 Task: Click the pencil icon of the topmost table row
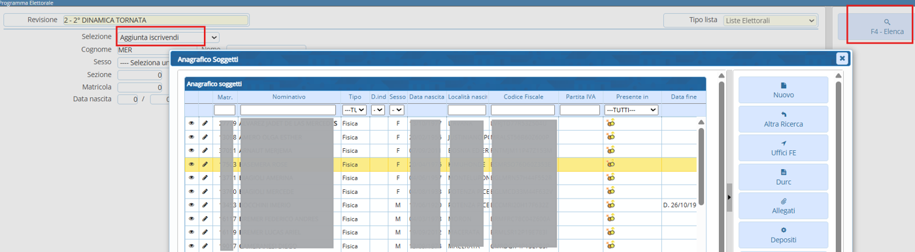click(x=205, y=123)
